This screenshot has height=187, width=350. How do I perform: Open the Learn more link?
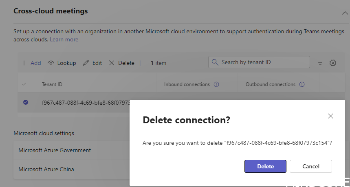pyautogui.click(x=64, y=39)
